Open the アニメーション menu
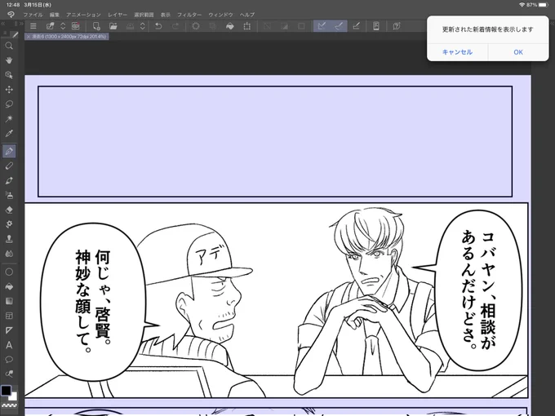This screenshot has height=416, width=555. click(83, 15)
